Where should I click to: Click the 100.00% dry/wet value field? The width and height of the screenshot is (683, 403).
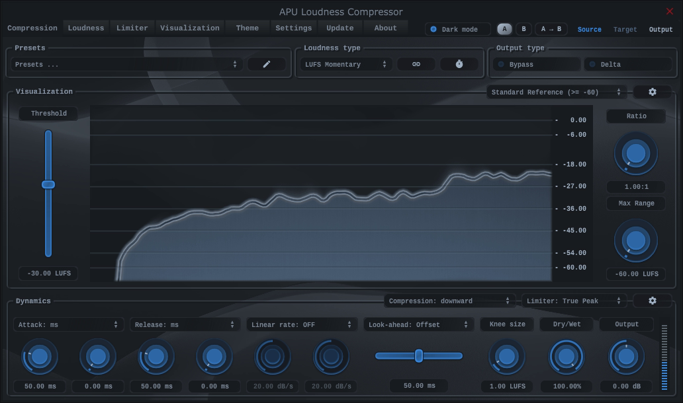point(567,386)
